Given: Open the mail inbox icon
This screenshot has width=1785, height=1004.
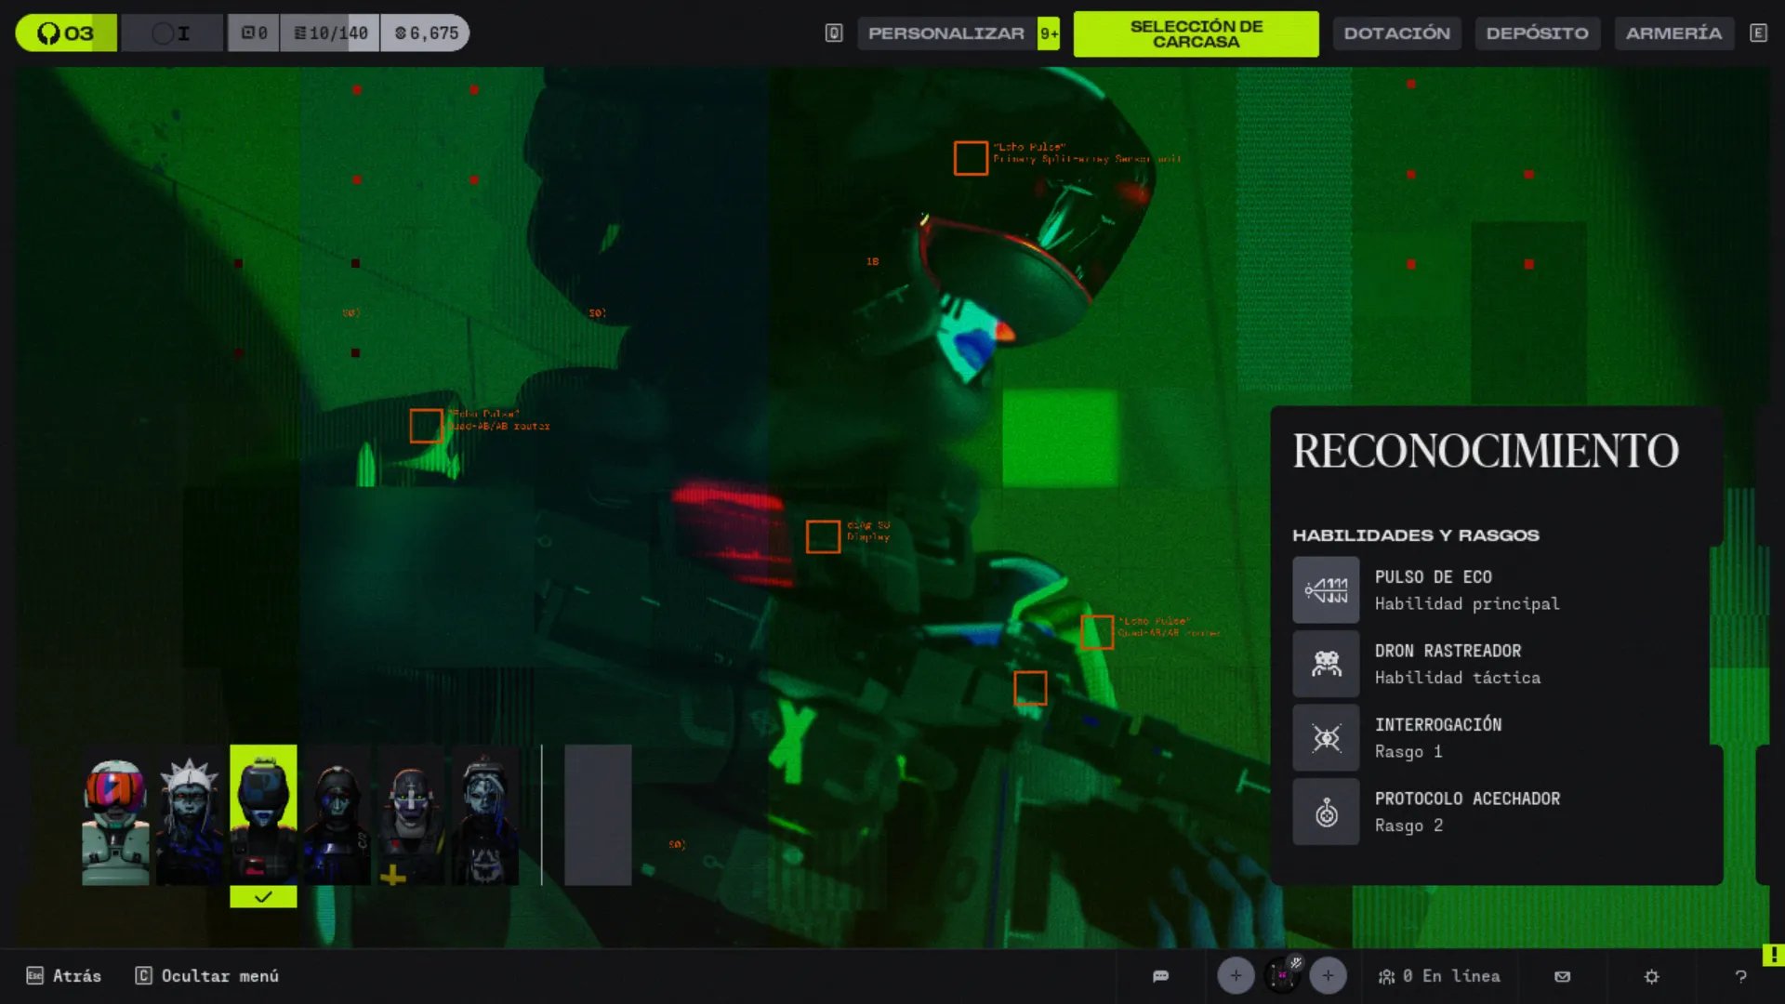Looking at the screenshot, I should click(x=1562, y=976).
